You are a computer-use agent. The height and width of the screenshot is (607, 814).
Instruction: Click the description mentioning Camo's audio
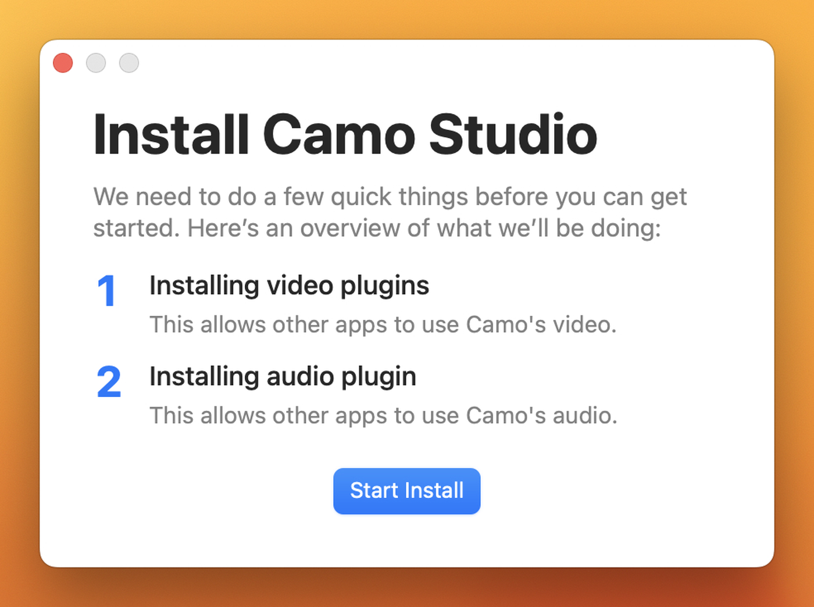(x=383, y=416)
